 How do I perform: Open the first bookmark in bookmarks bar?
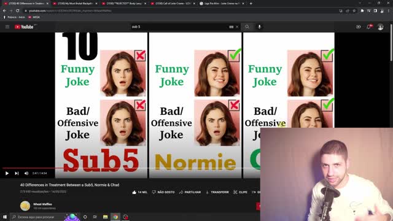pos(14,17)
